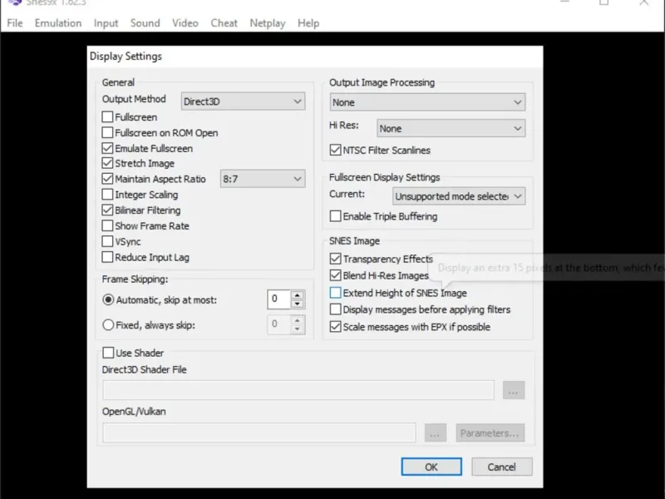Open the Cheat menu
The width and height of the screenshot is (665, 499).
click(x=224, y=23)
